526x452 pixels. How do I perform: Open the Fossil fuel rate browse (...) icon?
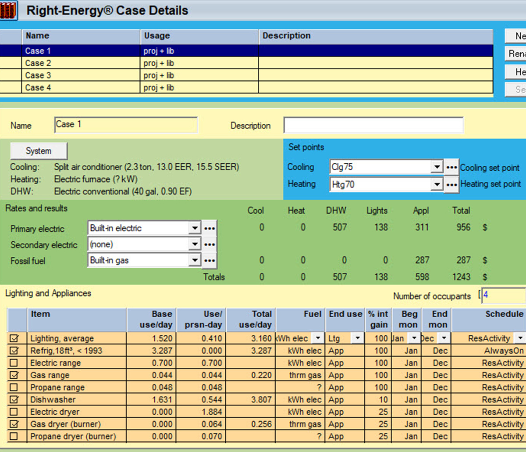(210, 260)
